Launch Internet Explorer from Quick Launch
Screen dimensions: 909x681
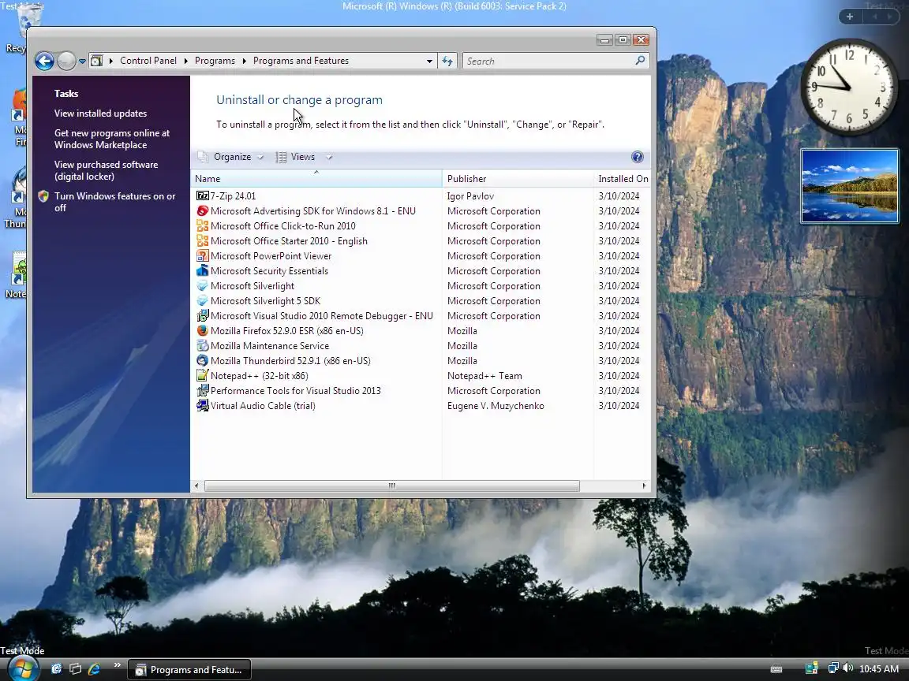coord(94,669)
